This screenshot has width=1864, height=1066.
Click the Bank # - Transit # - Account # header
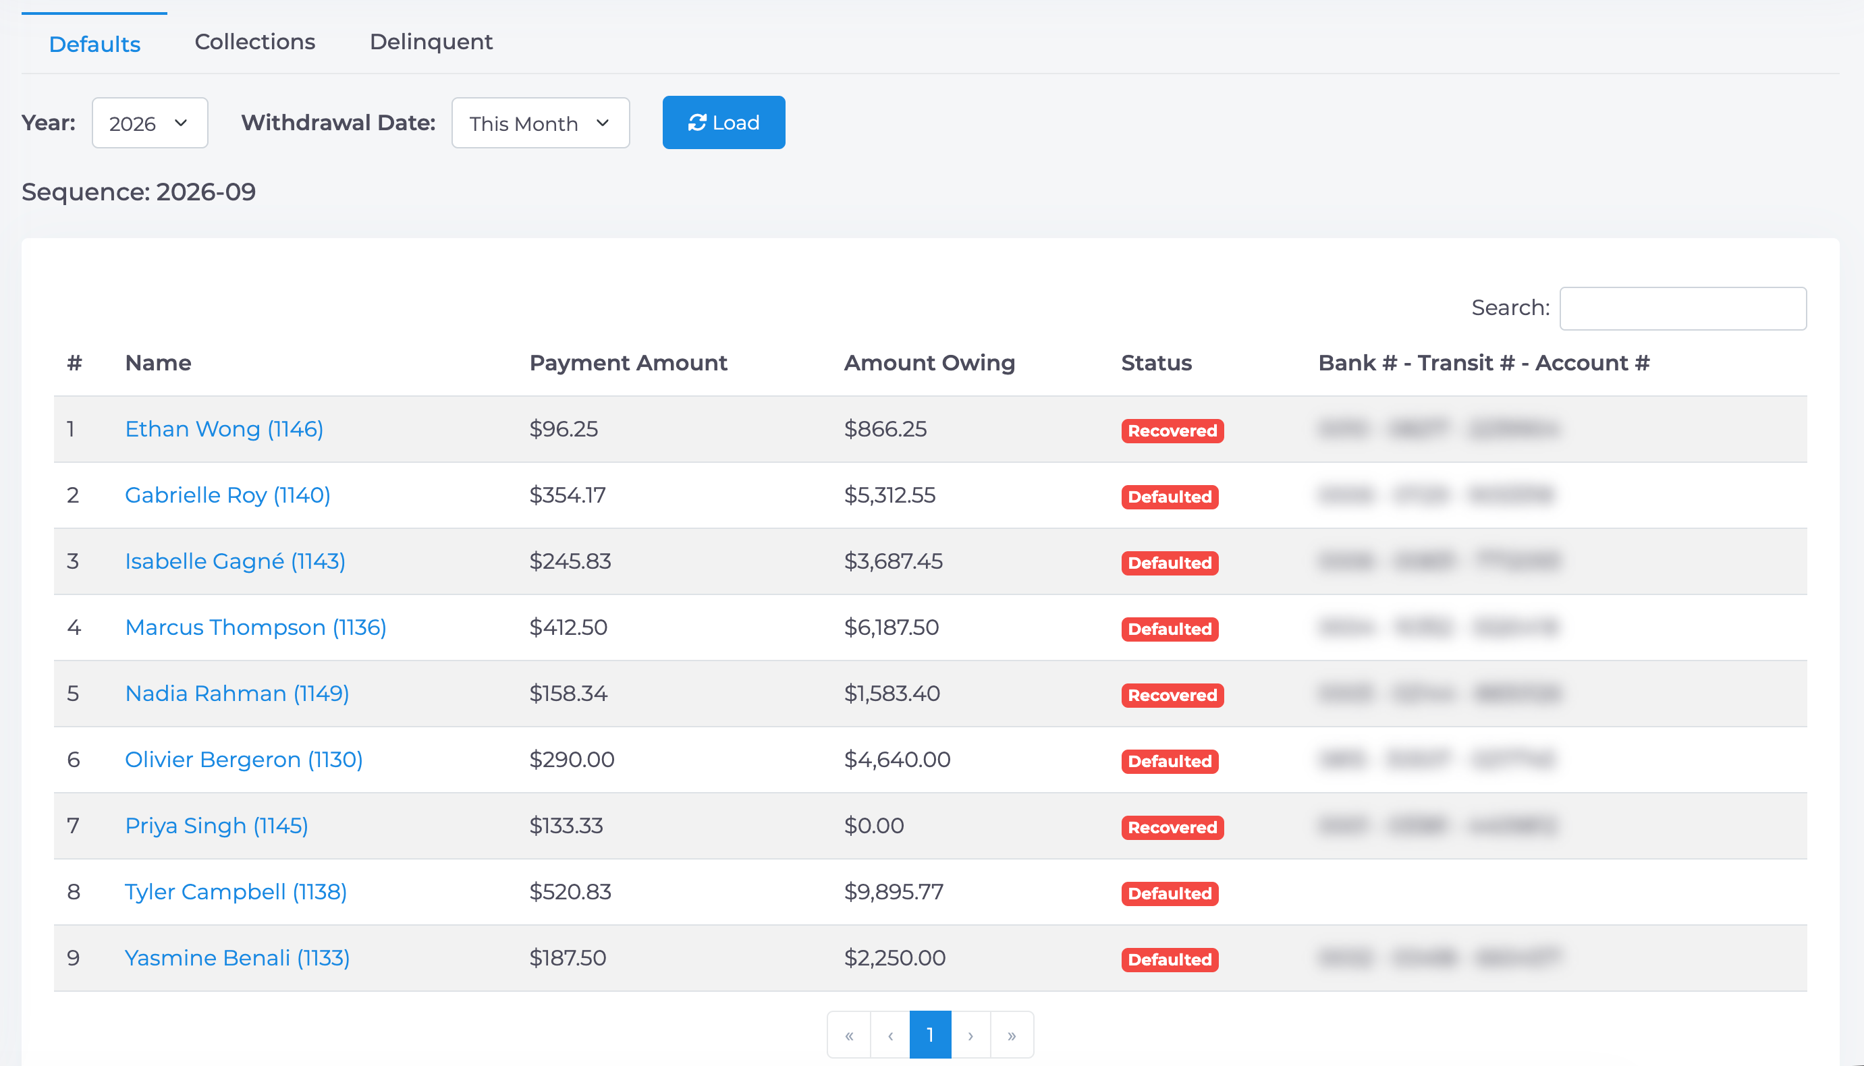coord(1483,363)
